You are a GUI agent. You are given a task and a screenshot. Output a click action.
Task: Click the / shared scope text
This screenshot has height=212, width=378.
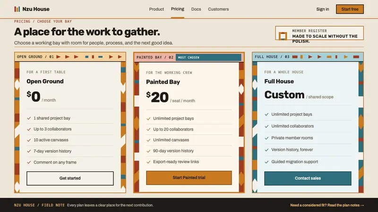click(x=320, y=97)
